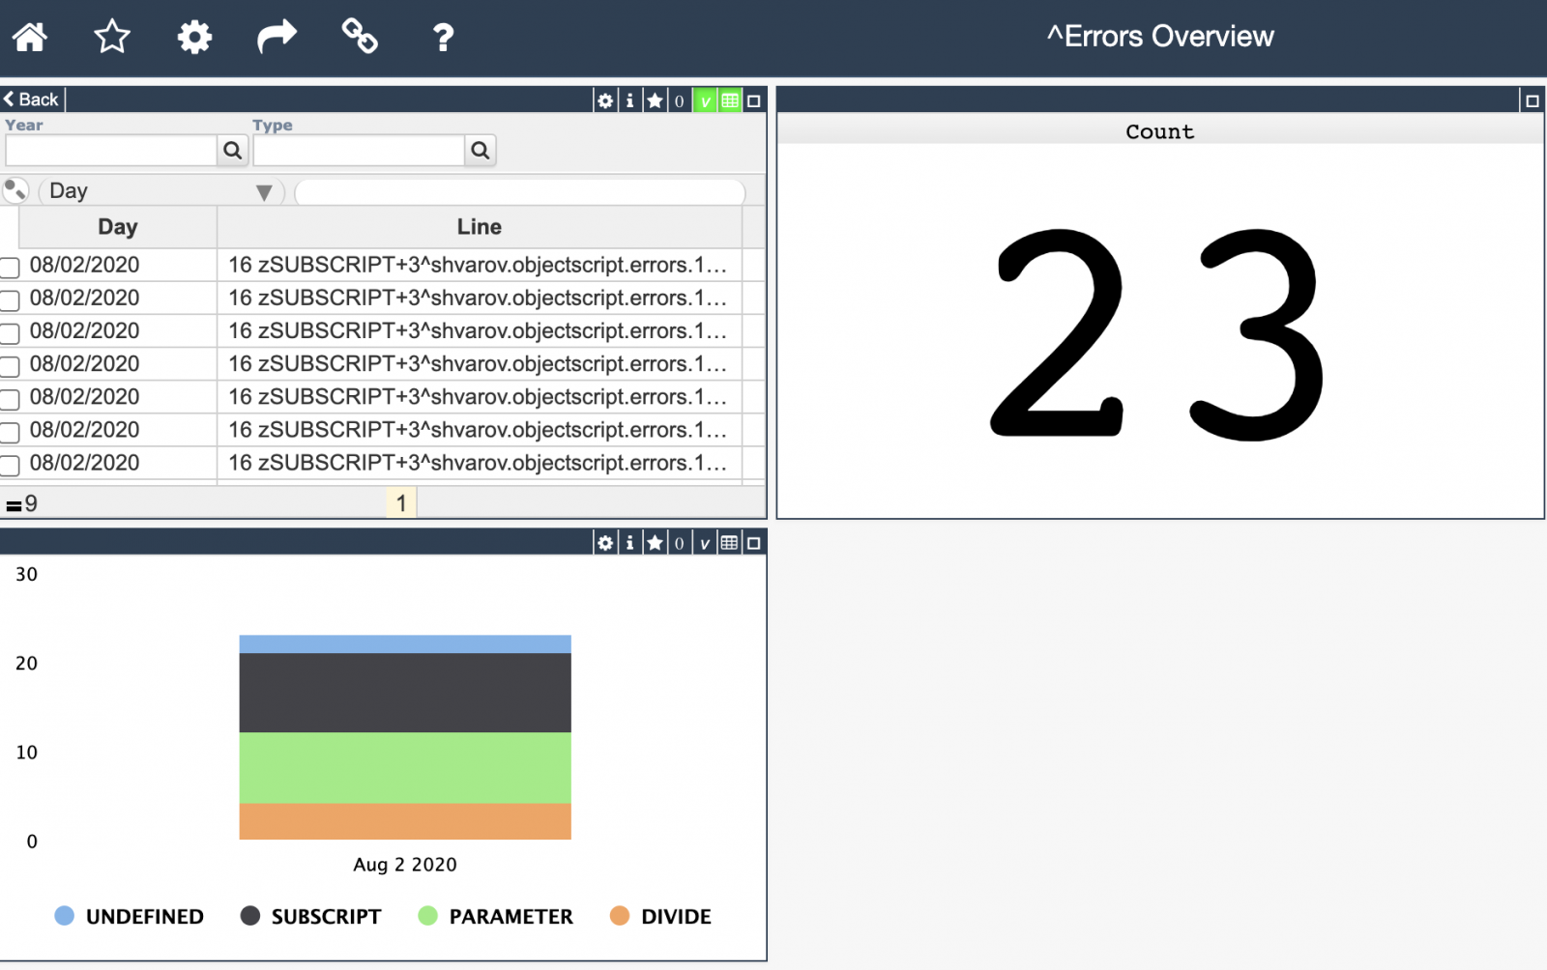Click the Type filter search button
This screenshot has height=970, width=1547.
tap(481, 150)
